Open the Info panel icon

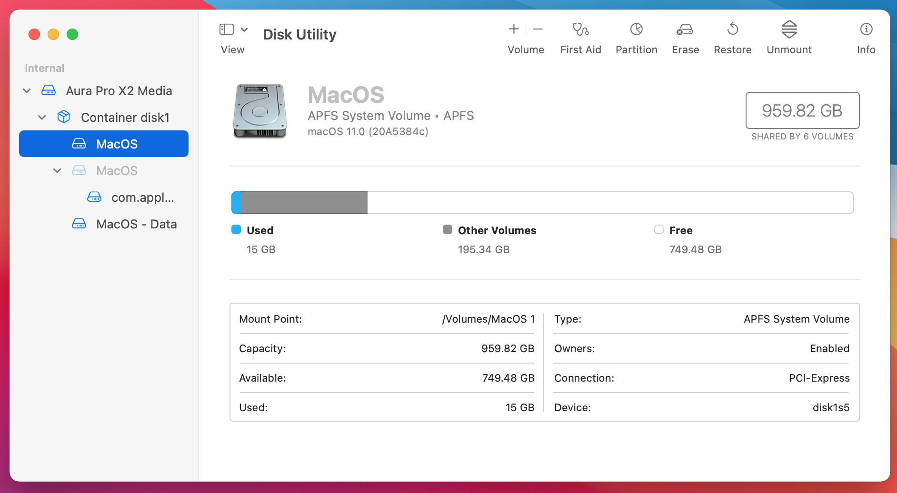[867, 30]
